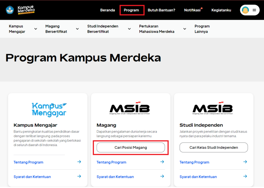Click Pertukaran Mahasiswa Merdeka navigation label
The width and height of the screenshot is (264, 188).
point(157,29)
